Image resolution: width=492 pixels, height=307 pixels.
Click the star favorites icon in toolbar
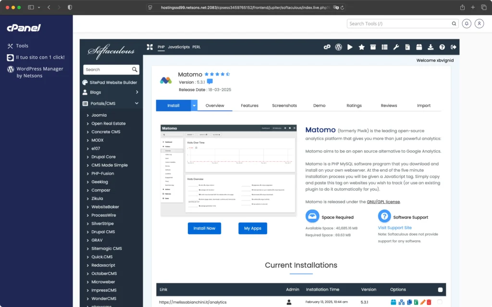361,47
